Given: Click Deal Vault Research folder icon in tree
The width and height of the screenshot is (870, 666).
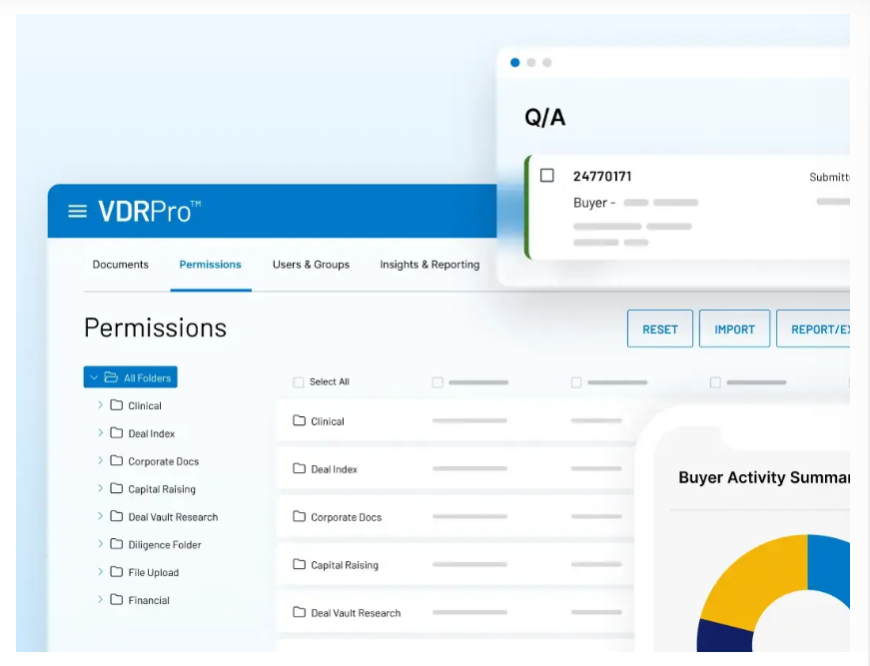Looking at the screenshot, I should pos(117,516).
